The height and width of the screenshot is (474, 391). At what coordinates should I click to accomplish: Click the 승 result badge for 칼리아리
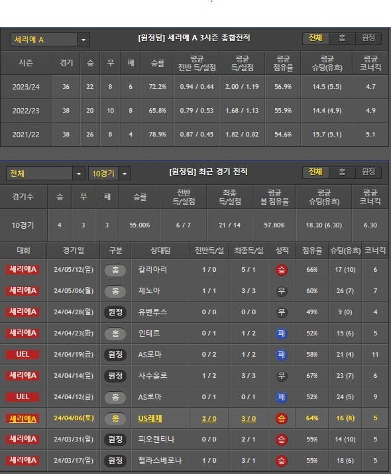point(281,270)
